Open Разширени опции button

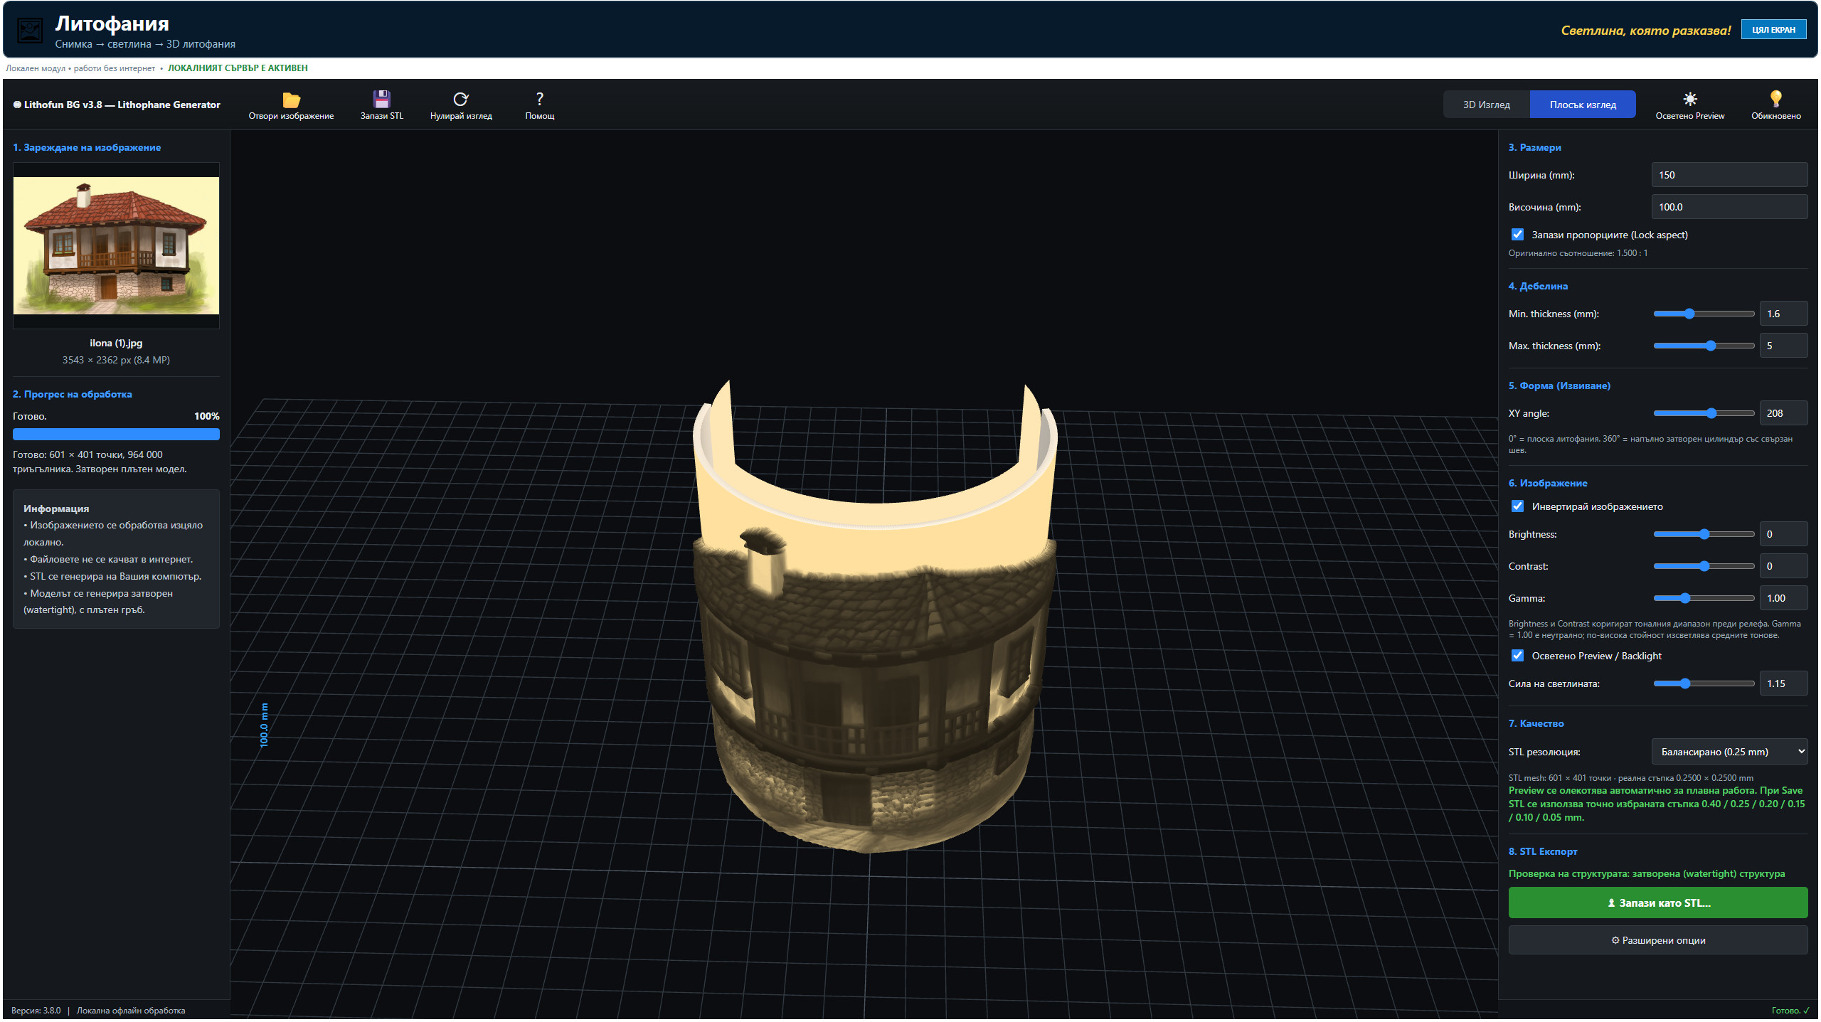(x=1658, y=940)
